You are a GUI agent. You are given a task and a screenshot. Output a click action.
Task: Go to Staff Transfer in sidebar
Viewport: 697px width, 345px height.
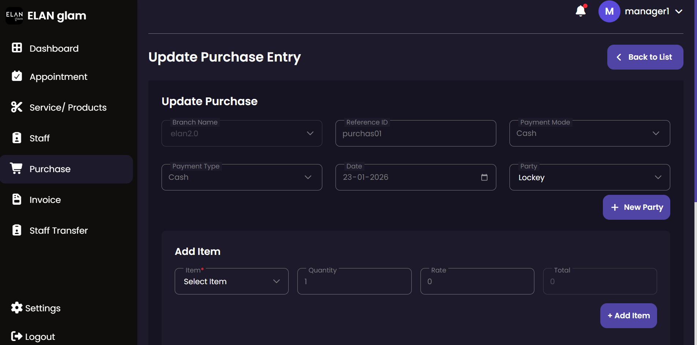[x=59, y=230]
